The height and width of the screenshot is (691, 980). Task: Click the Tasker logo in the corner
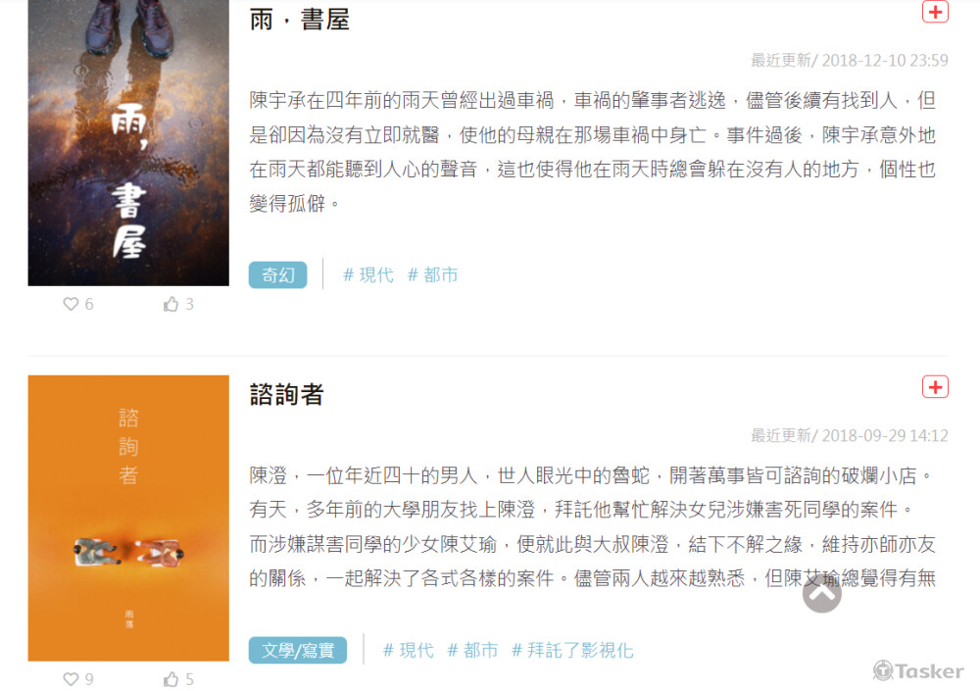(x=918, y=670)
